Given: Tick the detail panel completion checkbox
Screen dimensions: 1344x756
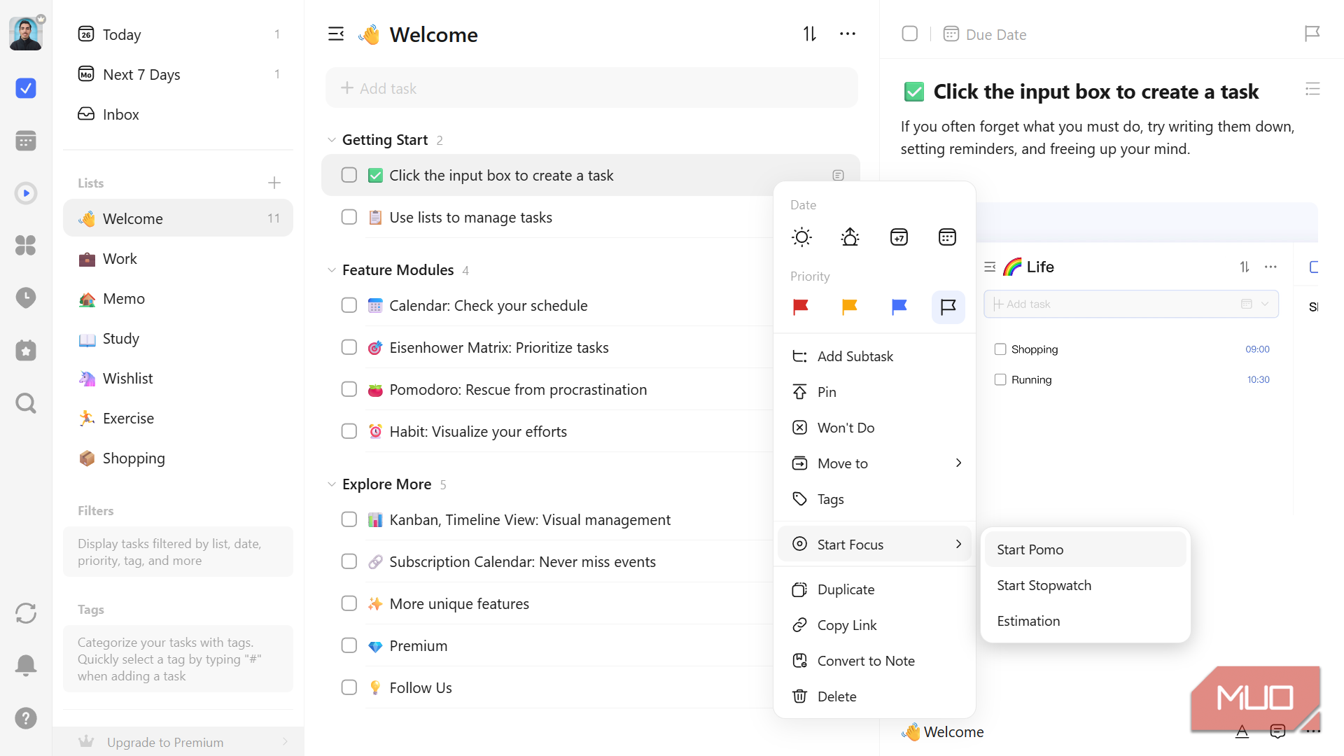Looking at the screenshot, I should pos(910,34).
